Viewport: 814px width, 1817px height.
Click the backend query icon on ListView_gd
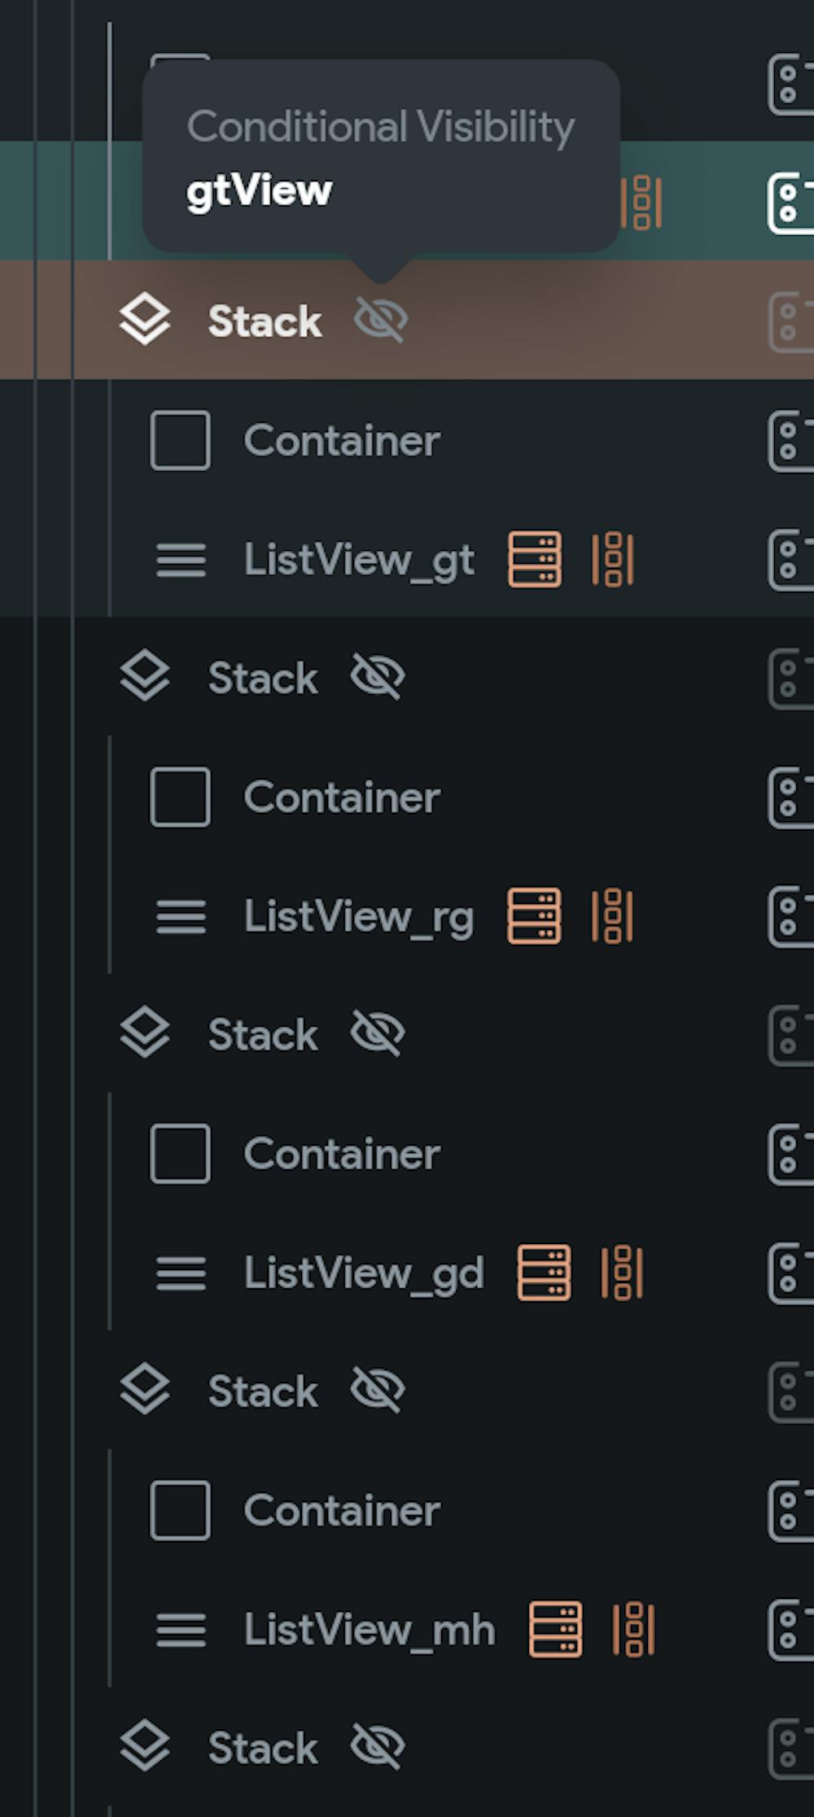click(544, 1272)
